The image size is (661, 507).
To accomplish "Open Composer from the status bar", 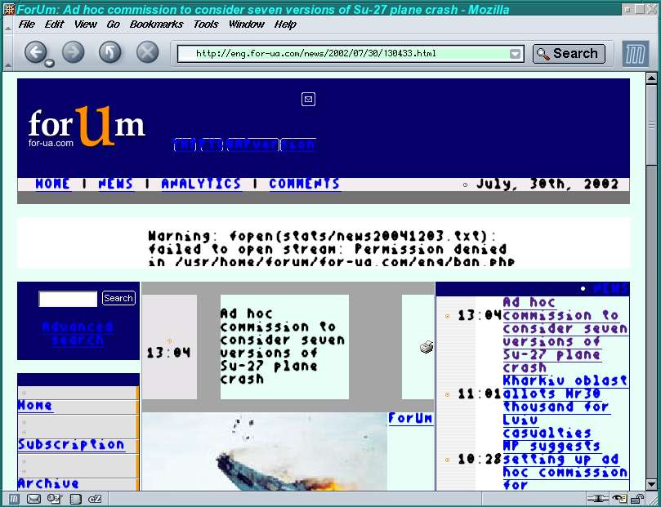I will click(x=54, y=499).
